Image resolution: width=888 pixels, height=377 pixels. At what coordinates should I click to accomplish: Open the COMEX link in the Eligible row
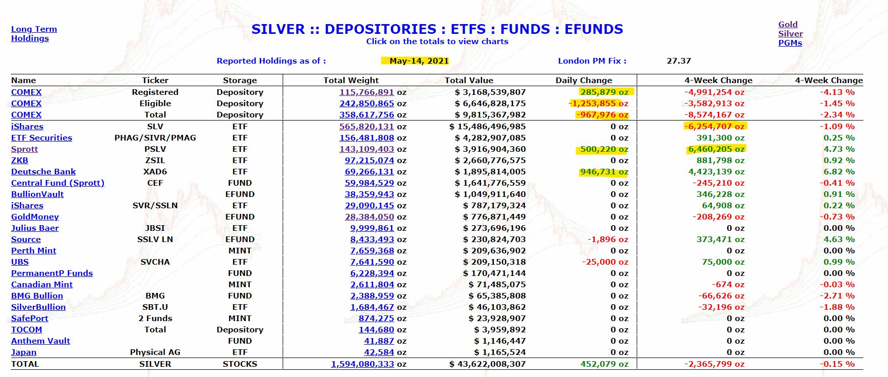pyautogui.click(x=26, y=103)
